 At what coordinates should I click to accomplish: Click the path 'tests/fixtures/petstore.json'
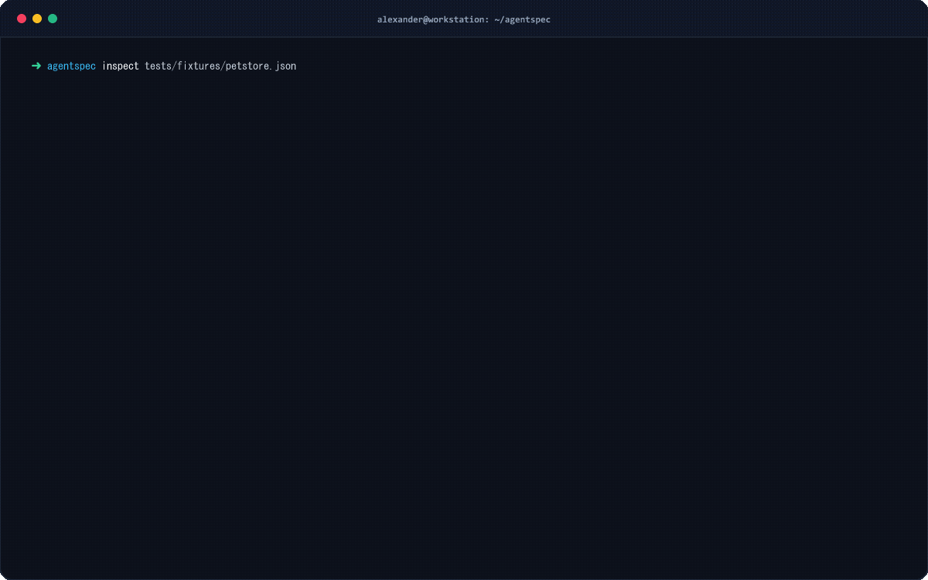220,67
